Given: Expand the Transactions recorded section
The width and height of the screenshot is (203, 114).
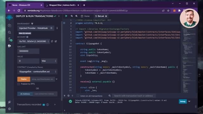Looking at the screenshot, I should [55, 104].
